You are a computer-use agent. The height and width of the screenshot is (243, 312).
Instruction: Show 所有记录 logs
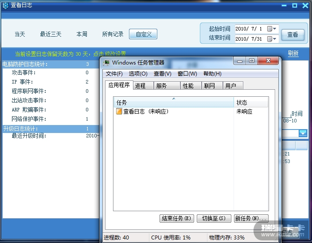tap(113, 34)
